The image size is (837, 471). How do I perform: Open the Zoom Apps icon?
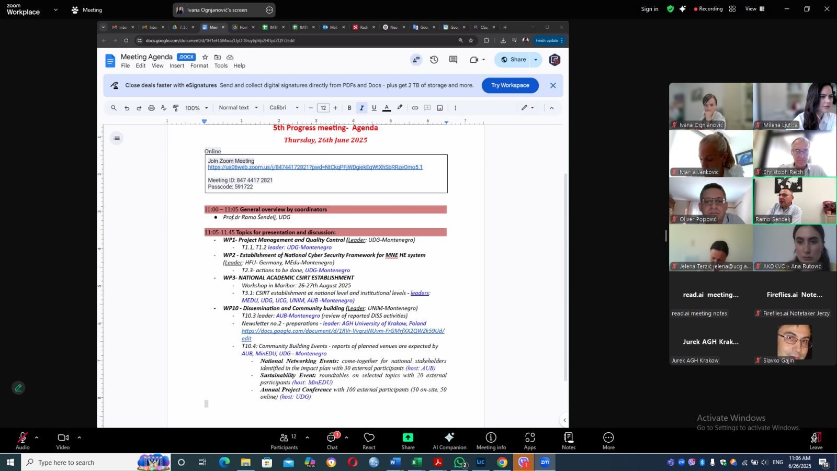point(530,441)
